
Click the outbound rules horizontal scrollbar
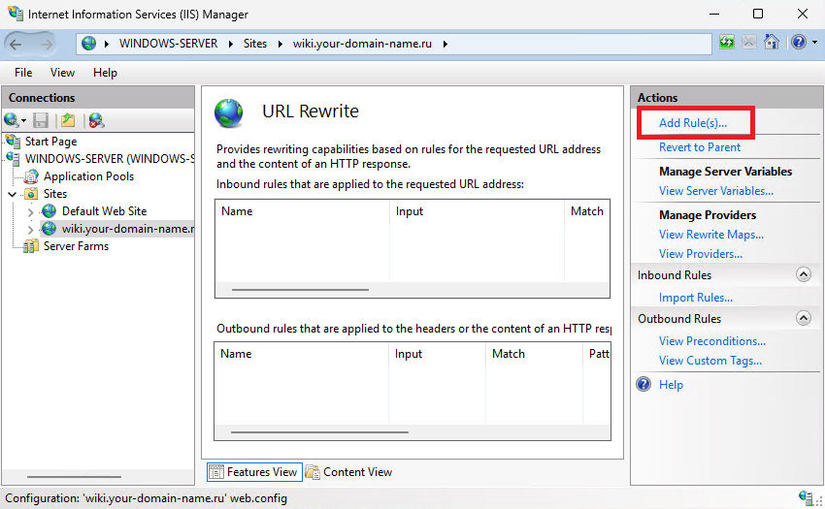[x=319, y=431]
